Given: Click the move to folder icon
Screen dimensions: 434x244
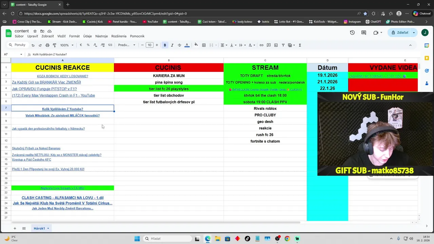Looking at the screenshot, I should [x=42, y=31].
